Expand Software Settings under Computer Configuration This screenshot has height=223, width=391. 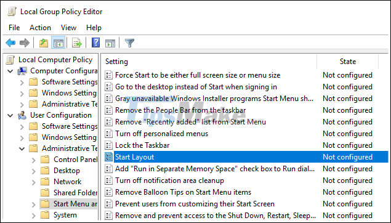tap(22, 83)
